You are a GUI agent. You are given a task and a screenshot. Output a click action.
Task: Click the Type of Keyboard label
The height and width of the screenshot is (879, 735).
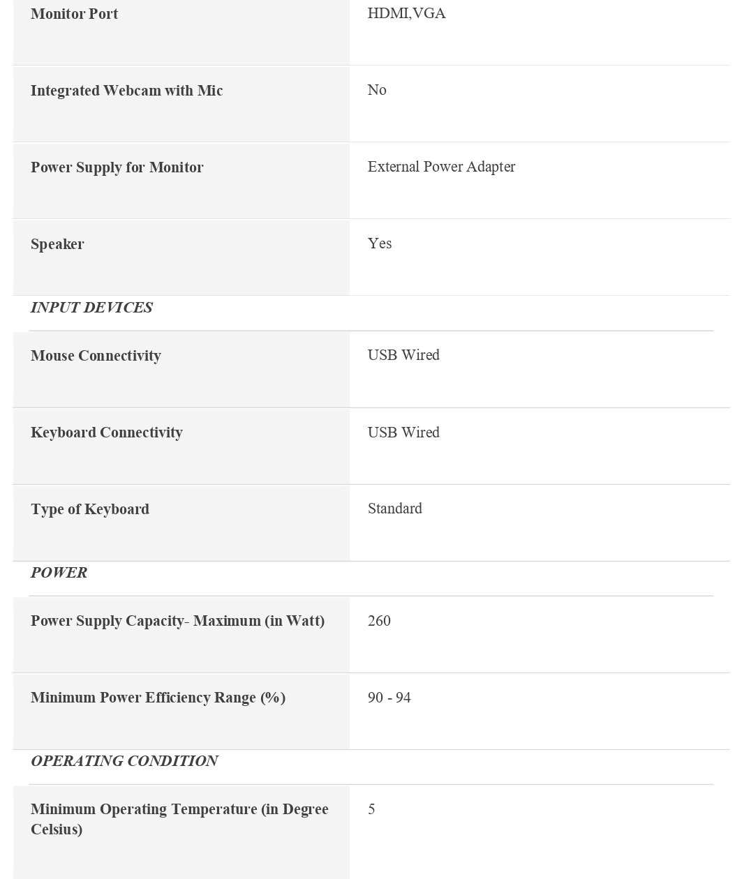[89, 509]
